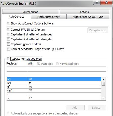Screen dimensions: 113x116
Task: Check Correct TWo INitial CApitals
Action: coord(8,30)
